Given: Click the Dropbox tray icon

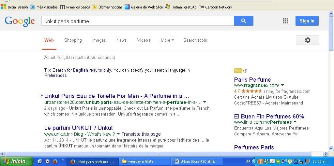Looking at the screenshot, I should coord(266,161).
